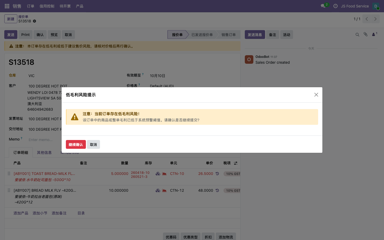
Task: Click the 发送消息 chatter button
Action: click(255, 35)
